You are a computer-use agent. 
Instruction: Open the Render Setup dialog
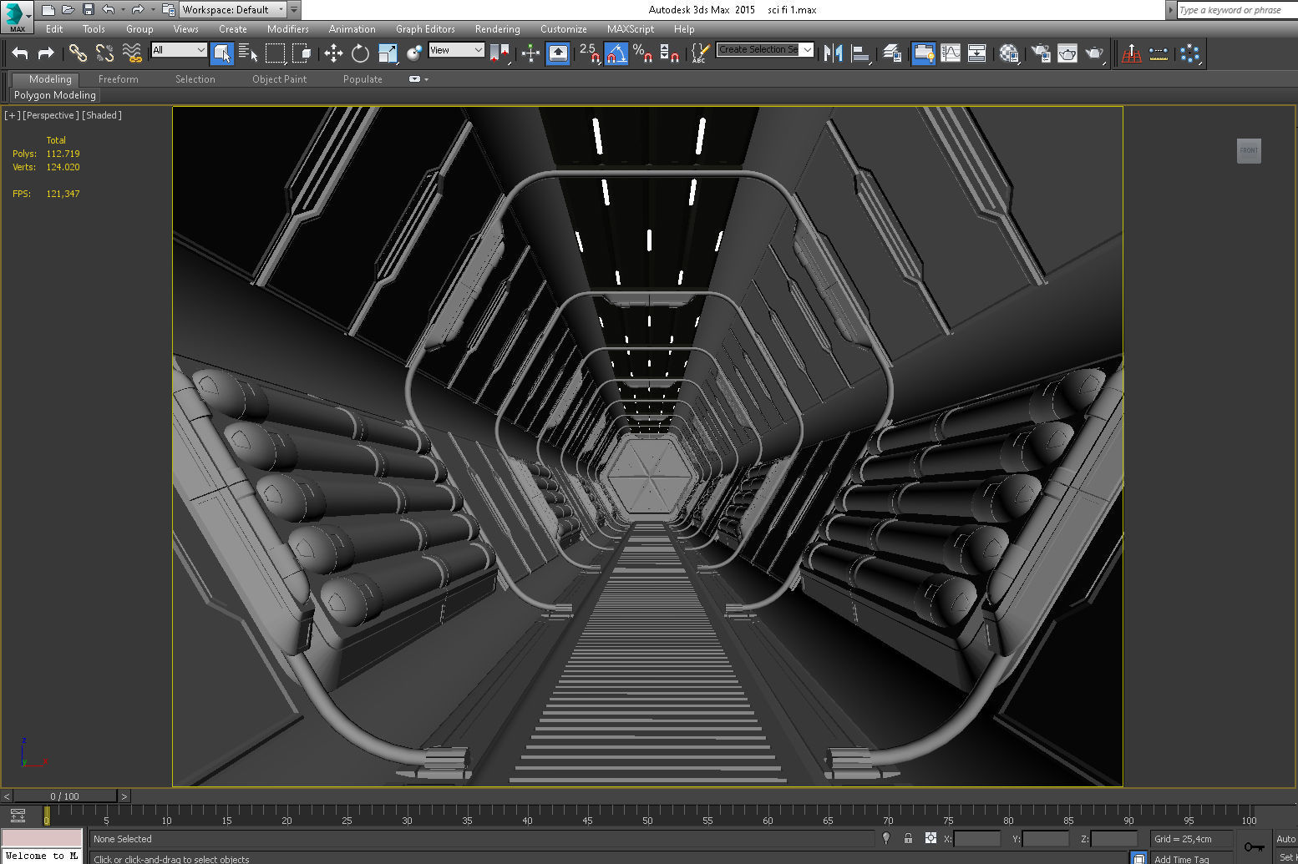[x=1041, y=53]
